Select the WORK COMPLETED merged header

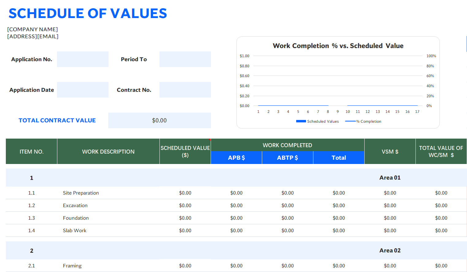point(288,145)
